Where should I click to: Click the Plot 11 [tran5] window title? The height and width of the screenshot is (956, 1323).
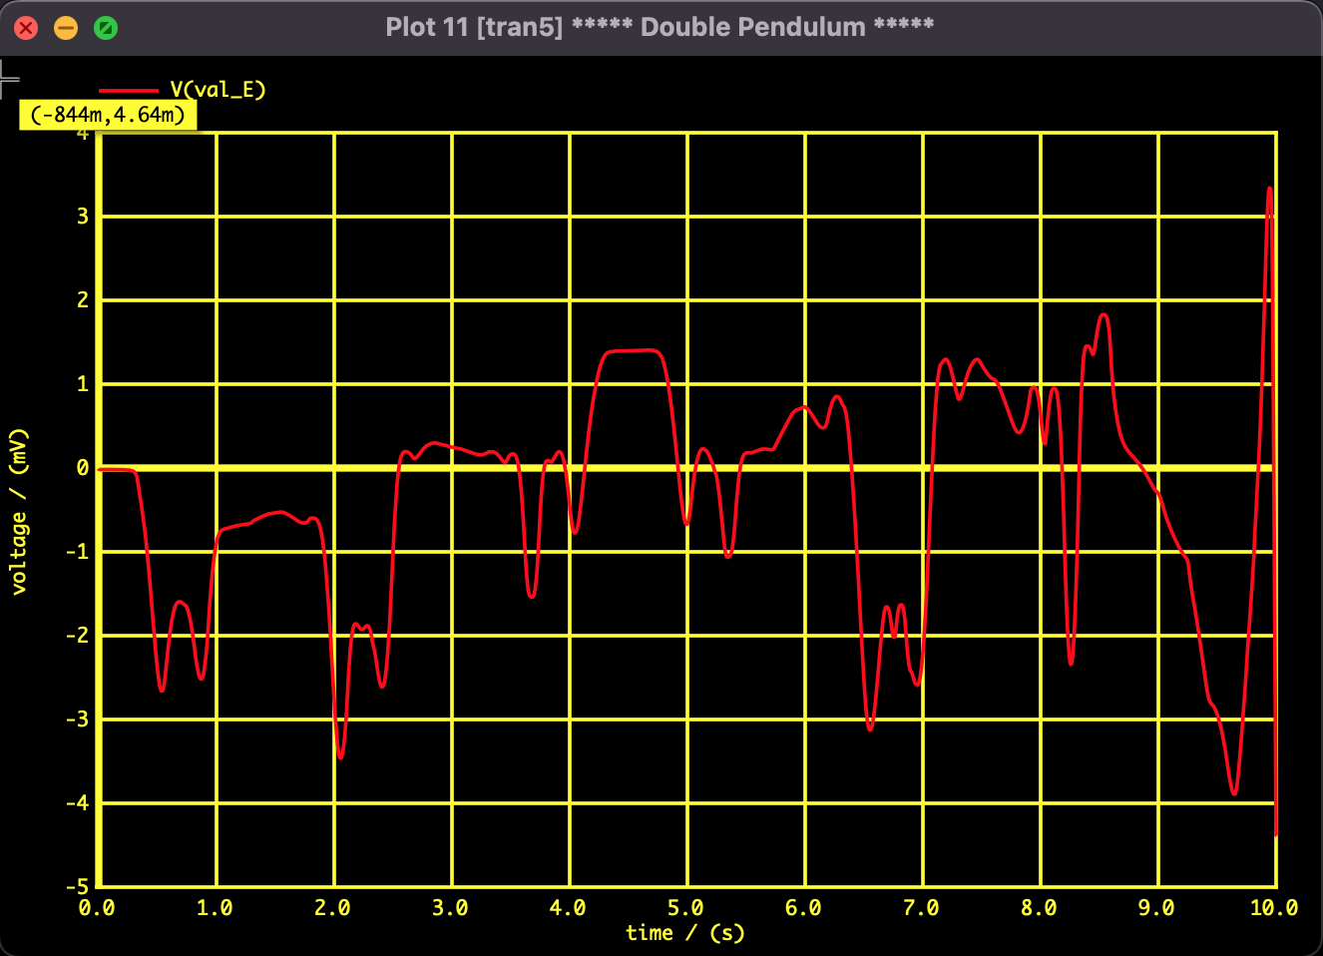pyautogui.click(x=660, y=27)
